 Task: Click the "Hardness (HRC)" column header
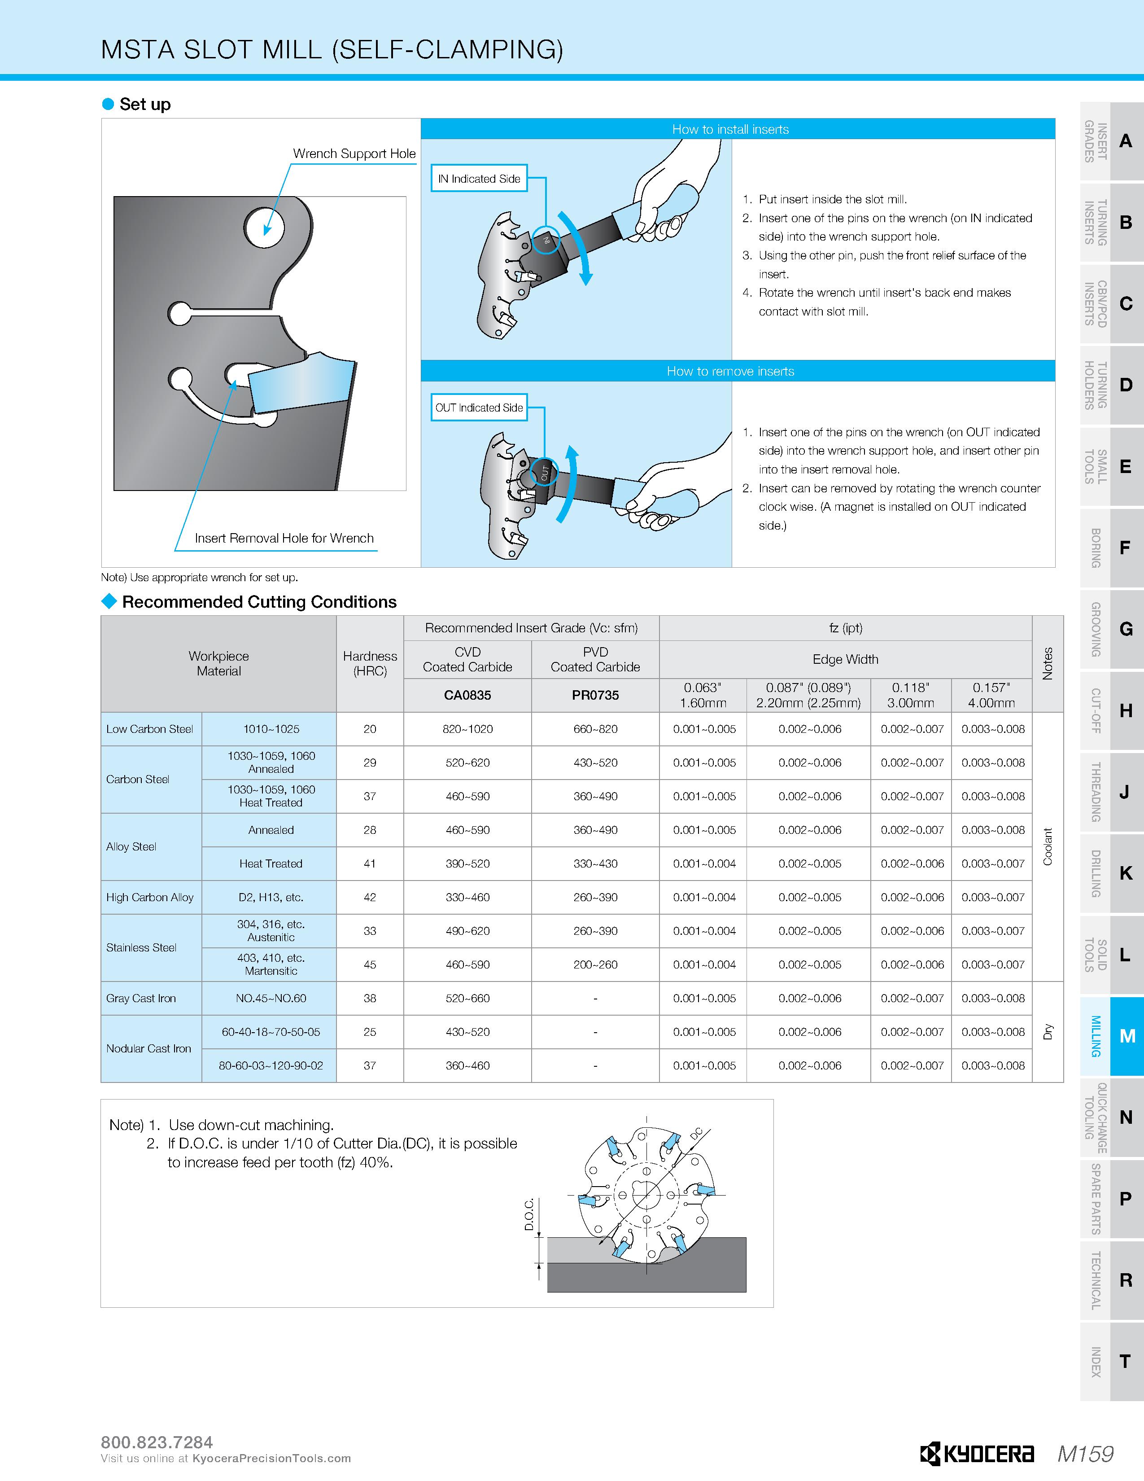[x=370, y=664]
